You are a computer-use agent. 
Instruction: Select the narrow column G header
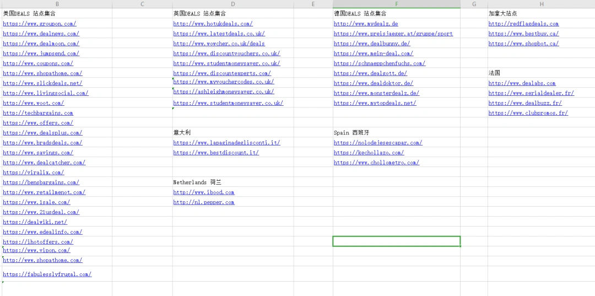pos(474,4)
